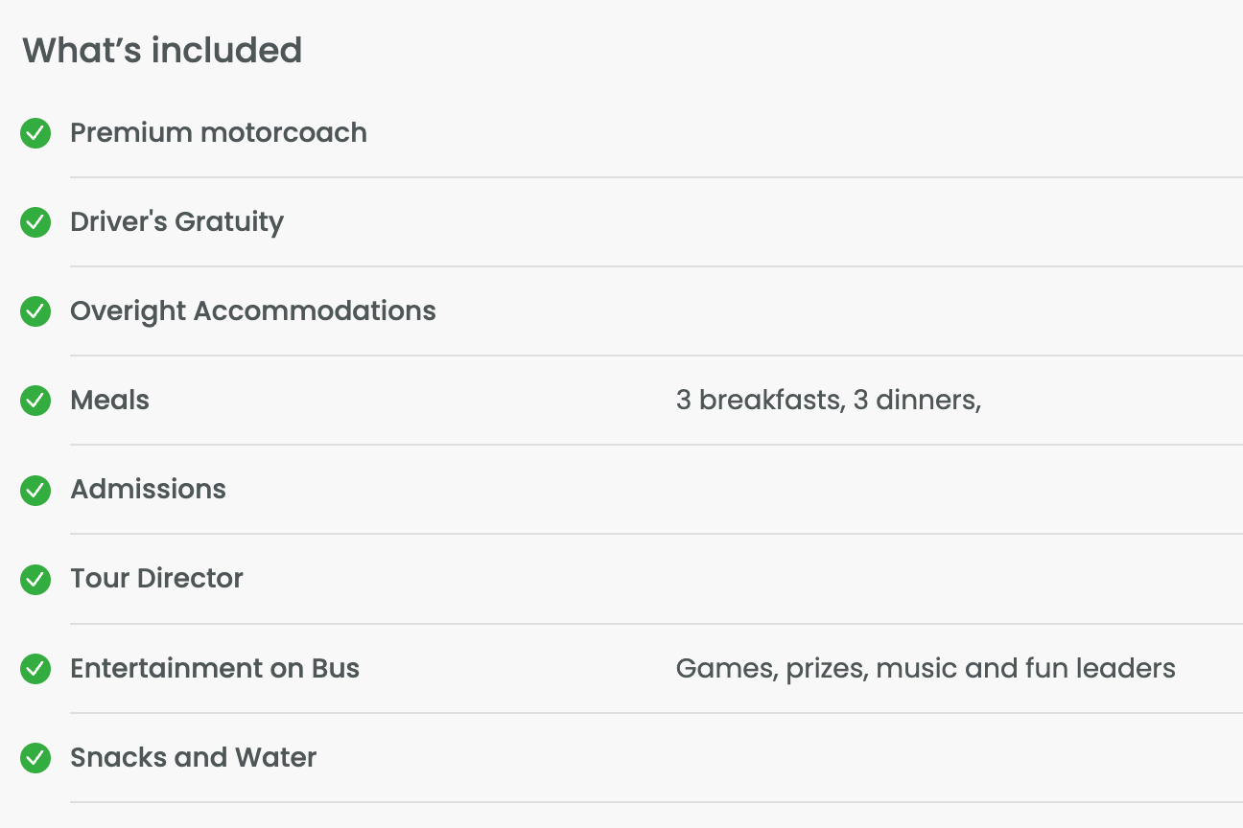Click the Meals item label
Viewport: 1243px width, 828px height.
tap(109, 400)
